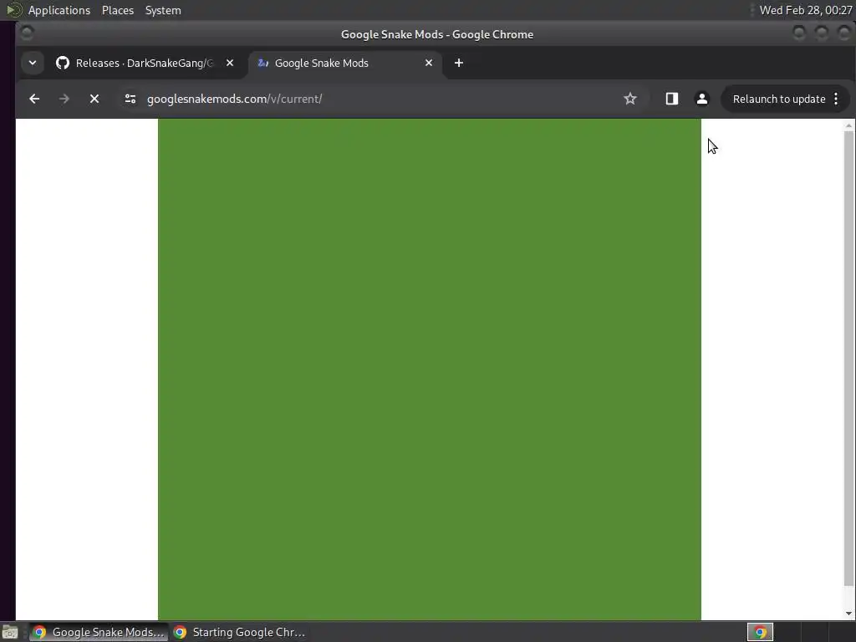Switch to Google Snake Mods taskbar window
This screenshot has width=856, height=642.
[x=99, y=632]
